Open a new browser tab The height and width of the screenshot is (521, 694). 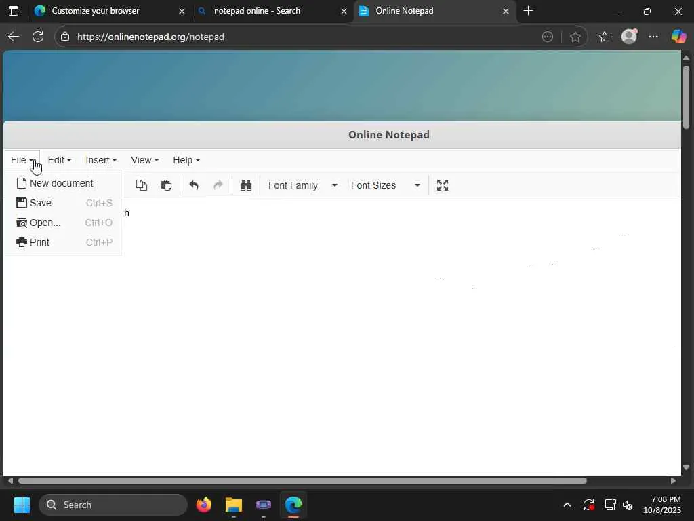528,11
